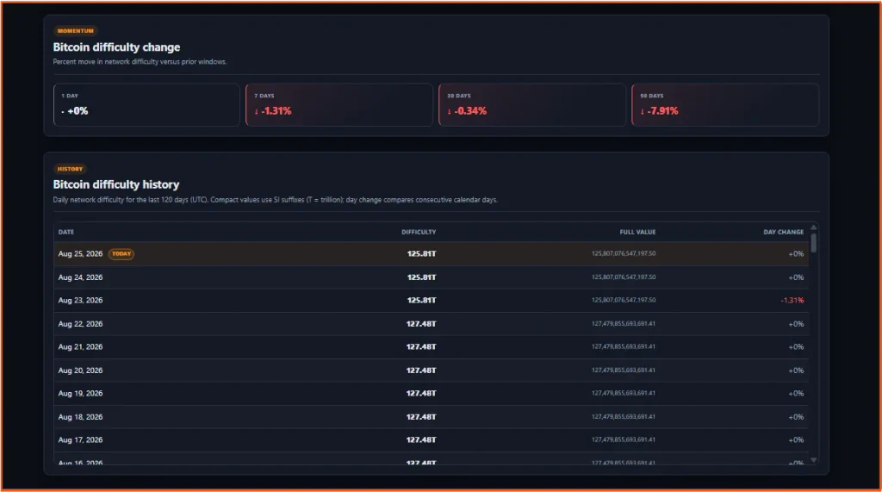Select the 30 DAYS -0.34% change card
The image size is (882, 492).
pyautogui.click(x=532, y=105)
